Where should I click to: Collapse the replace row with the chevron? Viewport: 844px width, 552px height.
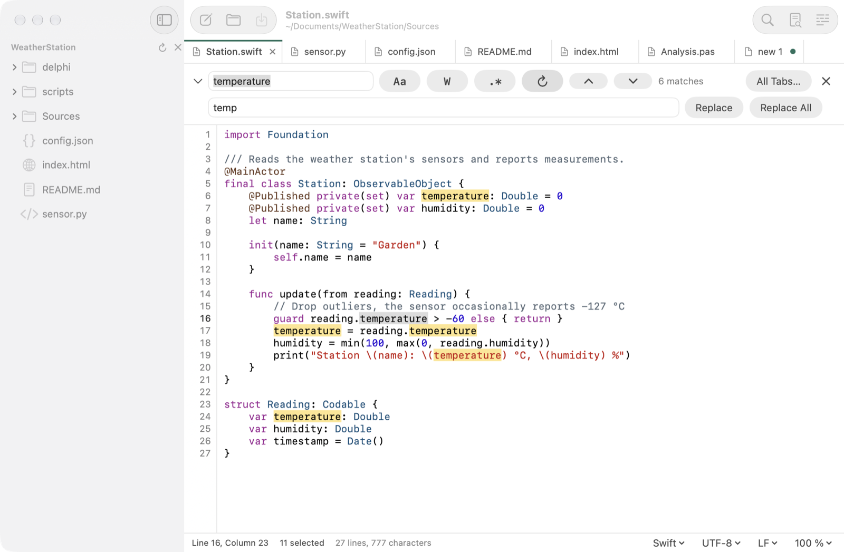[x=198, y=81]
